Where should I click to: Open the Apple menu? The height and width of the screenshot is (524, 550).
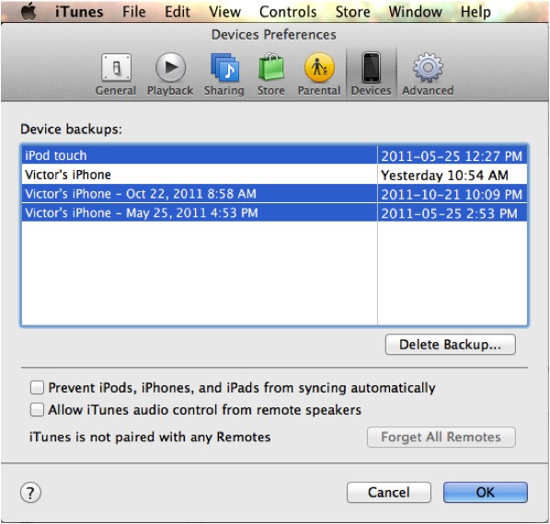pyautogui.click(x=29, y=12)
